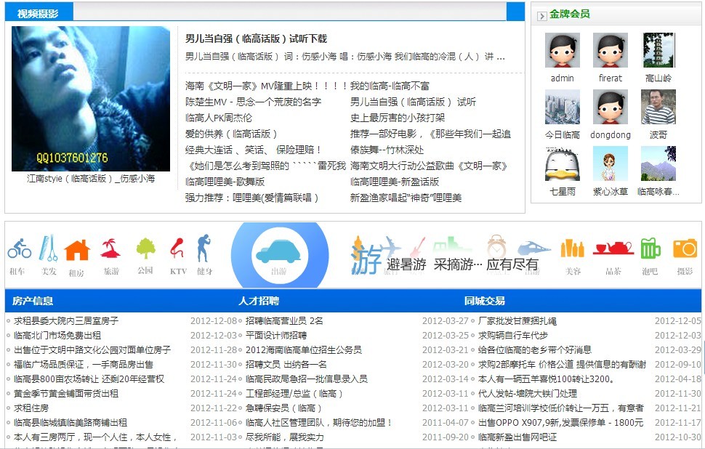Open the 同城交易 section heading
Viewport: 705px width, 449px height.
click(x=485, y=301)
